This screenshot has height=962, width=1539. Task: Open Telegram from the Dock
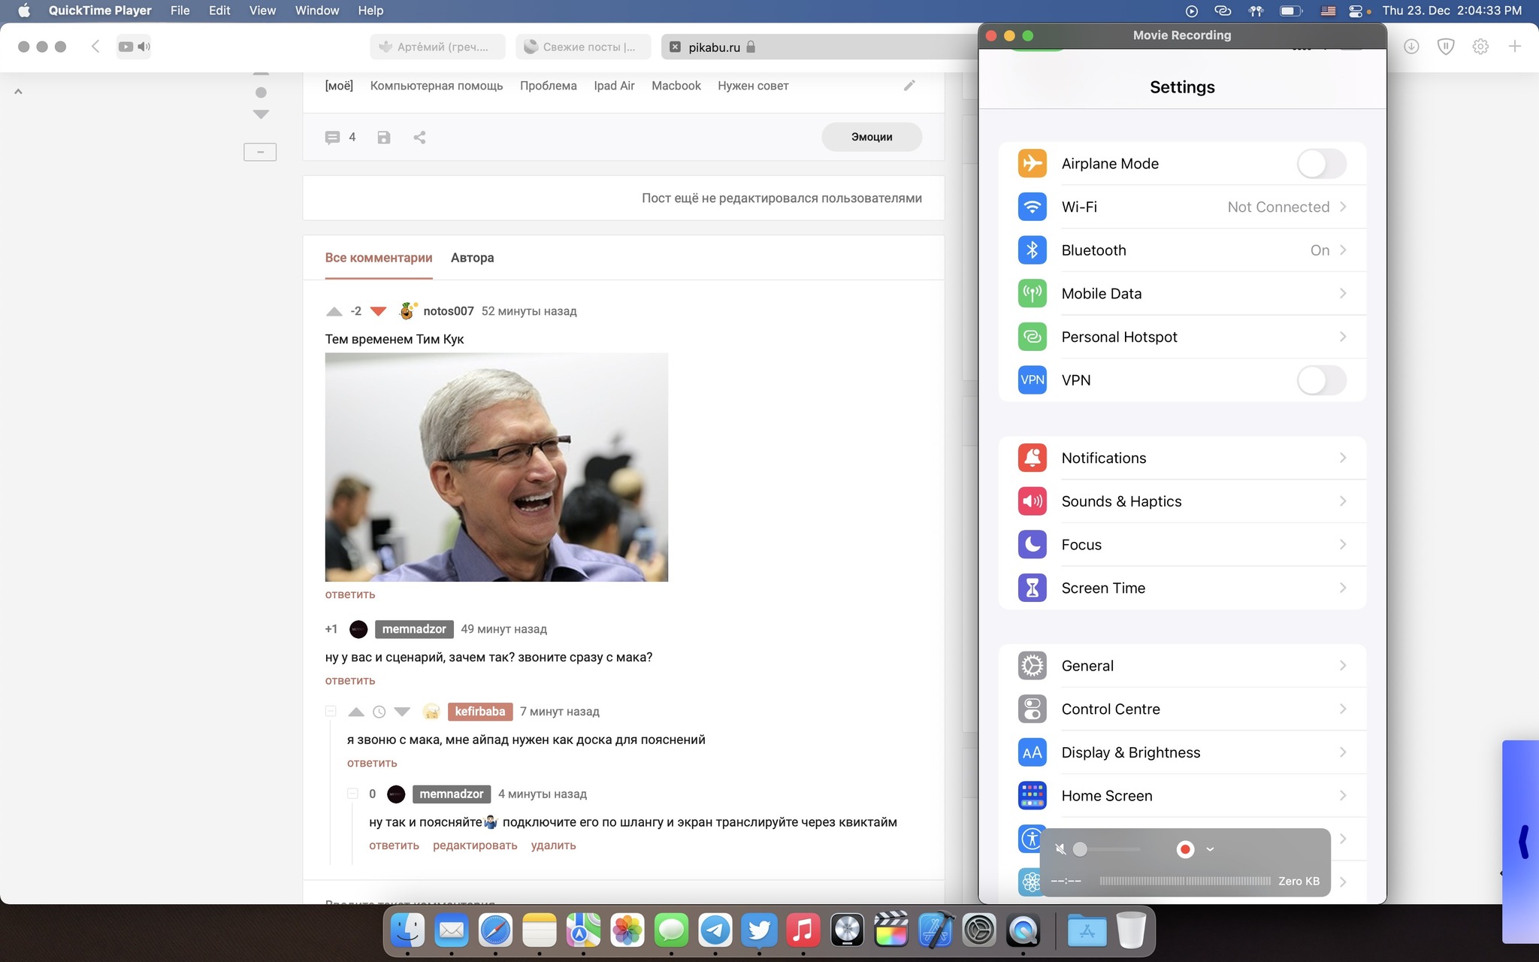click(x=715, y=930)
